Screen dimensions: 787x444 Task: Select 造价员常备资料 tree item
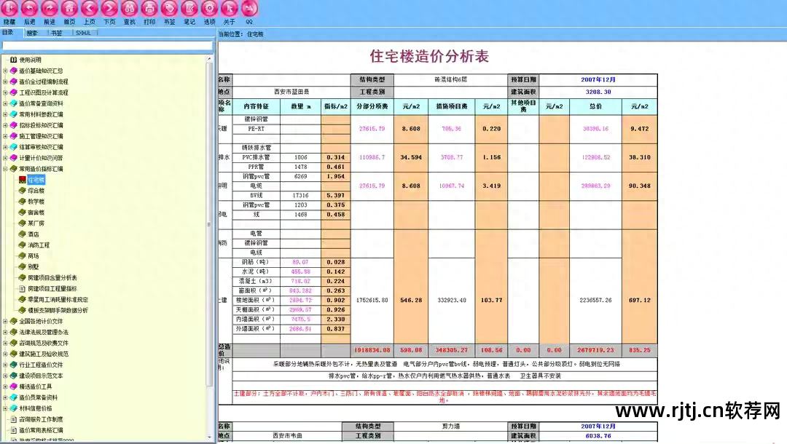click(38, 397)
